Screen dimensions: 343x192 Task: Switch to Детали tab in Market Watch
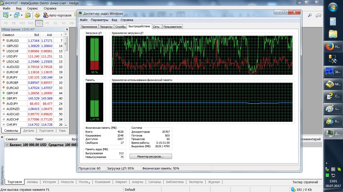pos(29,131)
